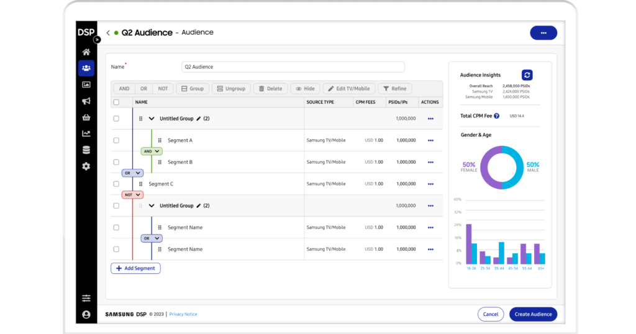Screen dimensions: 636x334
Task: Open the Reports chart icon in the sidebar
Action: click(x=86, y=133)
